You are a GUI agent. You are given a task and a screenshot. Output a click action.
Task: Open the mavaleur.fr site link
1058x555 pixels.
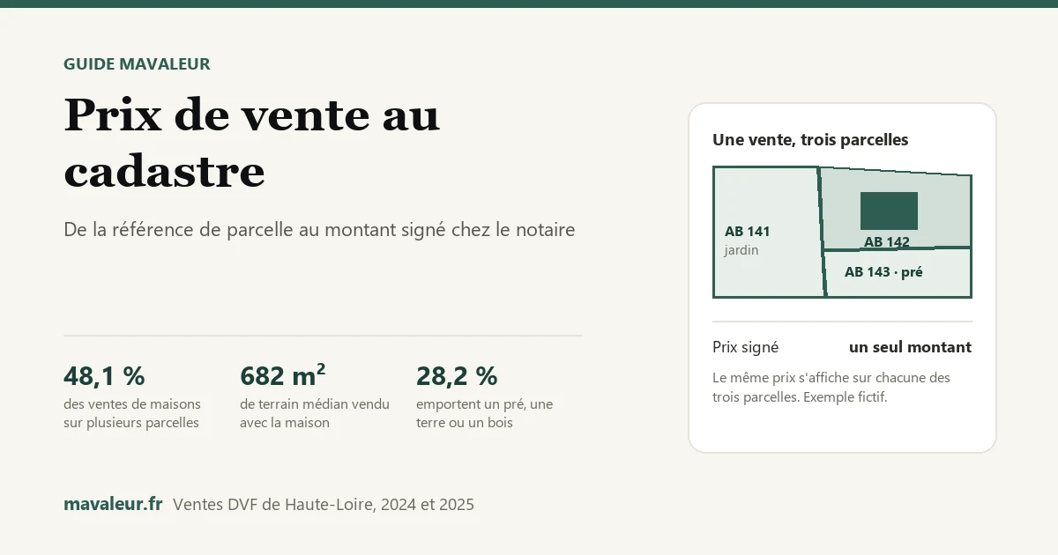[113, 504]
